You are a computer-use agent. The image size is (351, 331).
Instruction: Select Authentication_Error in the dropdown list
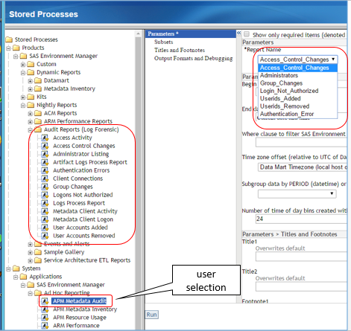287,114
